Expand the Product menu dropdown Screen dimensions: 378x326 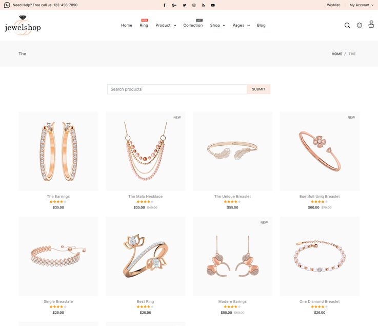[166, 25]
